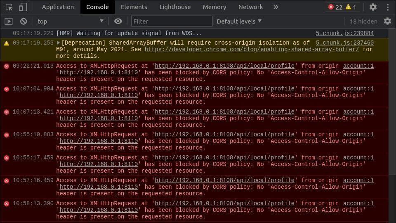
Task: Open the DevTools settings gear
Action: coord(373,7)
